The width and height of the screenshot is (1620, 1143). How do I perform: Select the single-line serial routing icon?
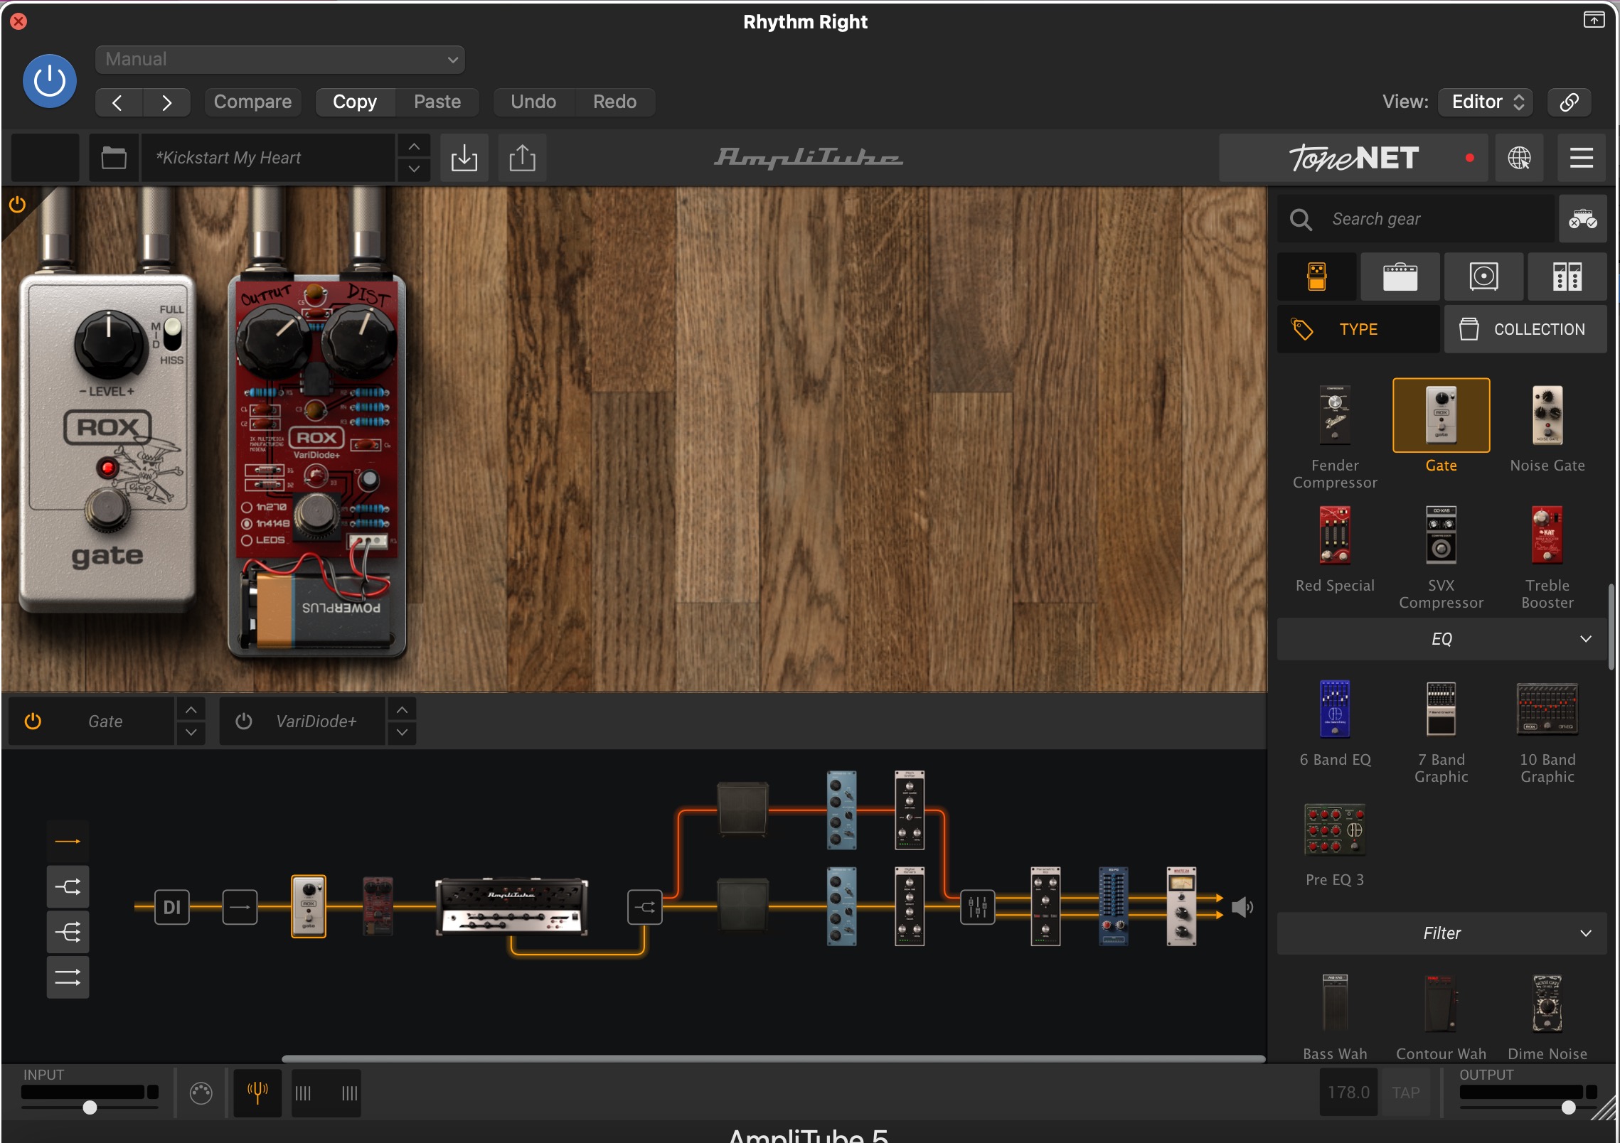coord(68,841)
